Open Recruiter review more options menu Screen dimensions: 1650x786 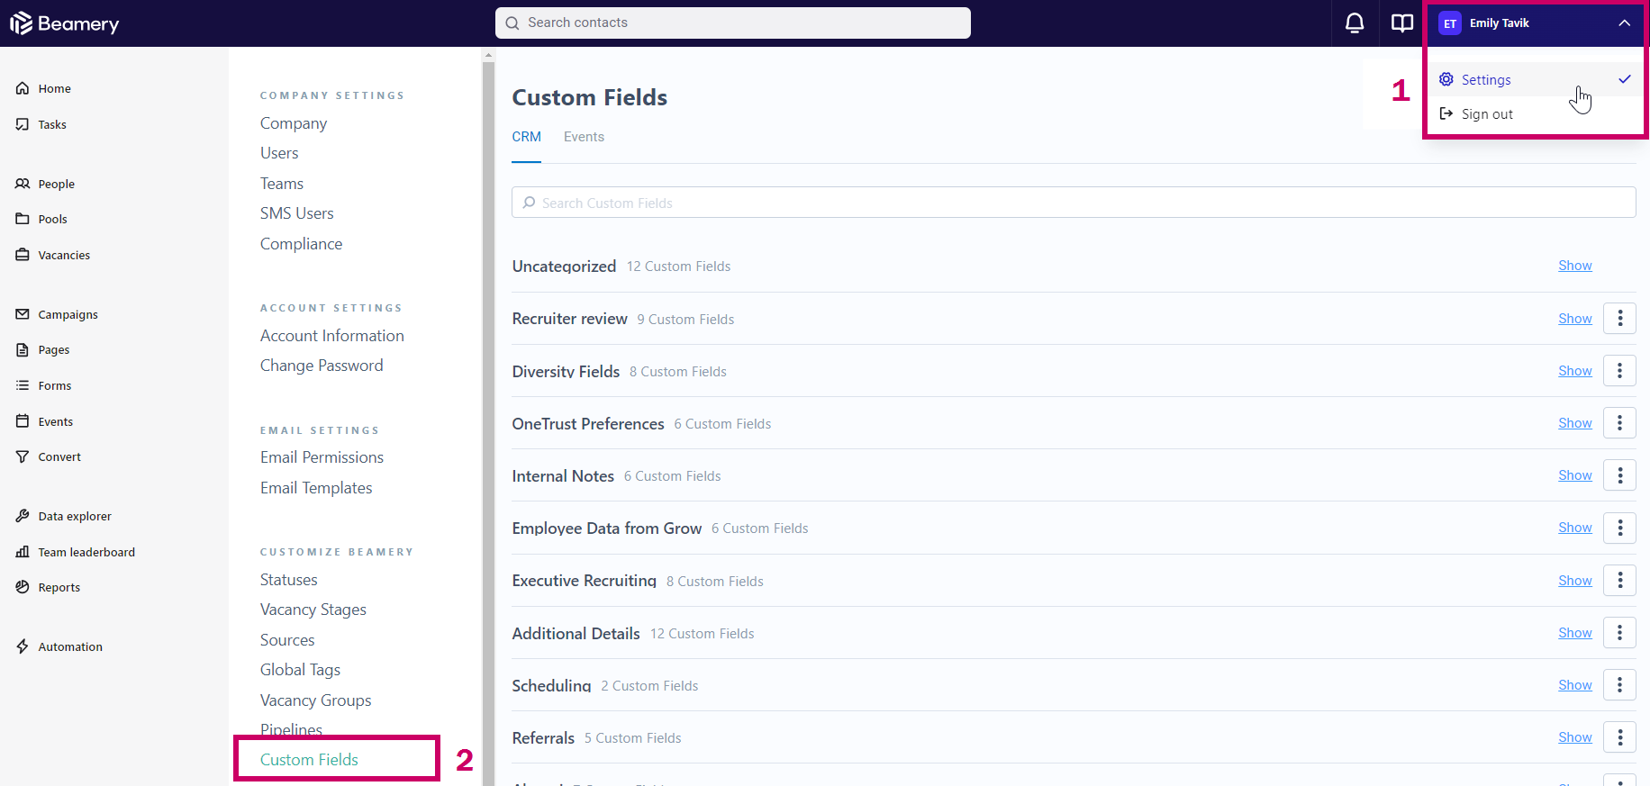coord(1619,318)
